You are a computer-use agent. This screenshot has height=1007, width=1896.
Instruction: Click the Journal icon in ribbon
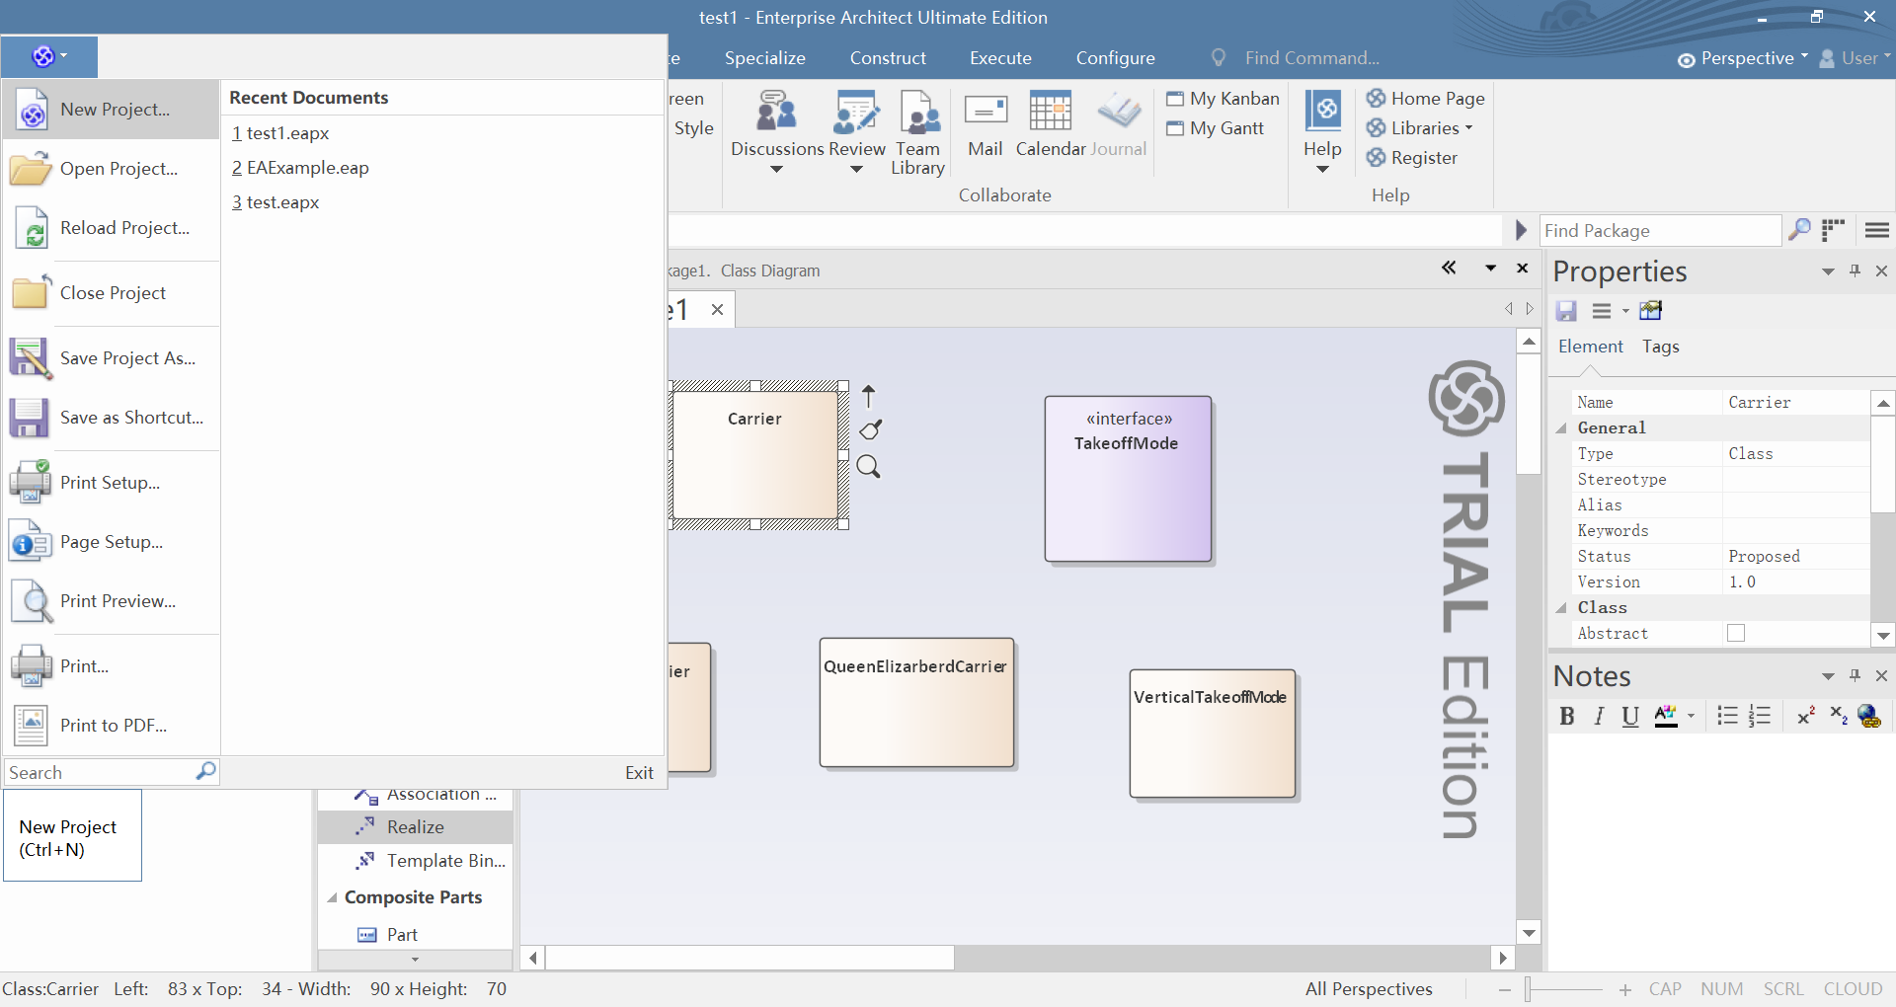pyautogui.click(x=1119, y=125)
